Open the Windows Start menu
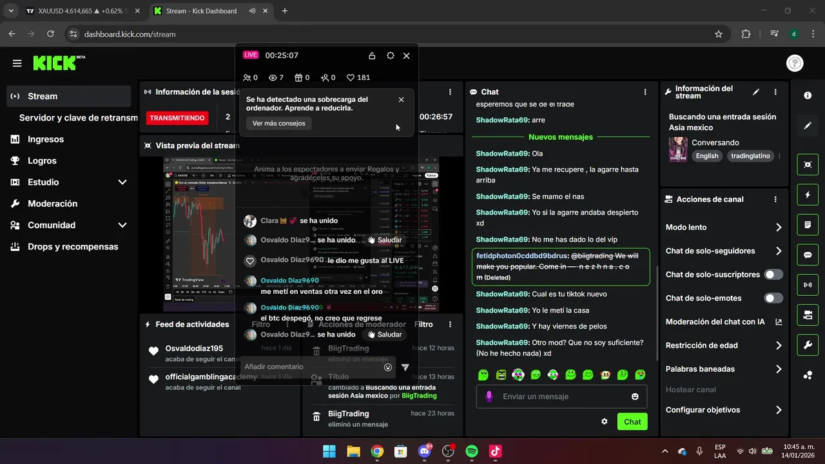The image size is (825, 464). 329,451
